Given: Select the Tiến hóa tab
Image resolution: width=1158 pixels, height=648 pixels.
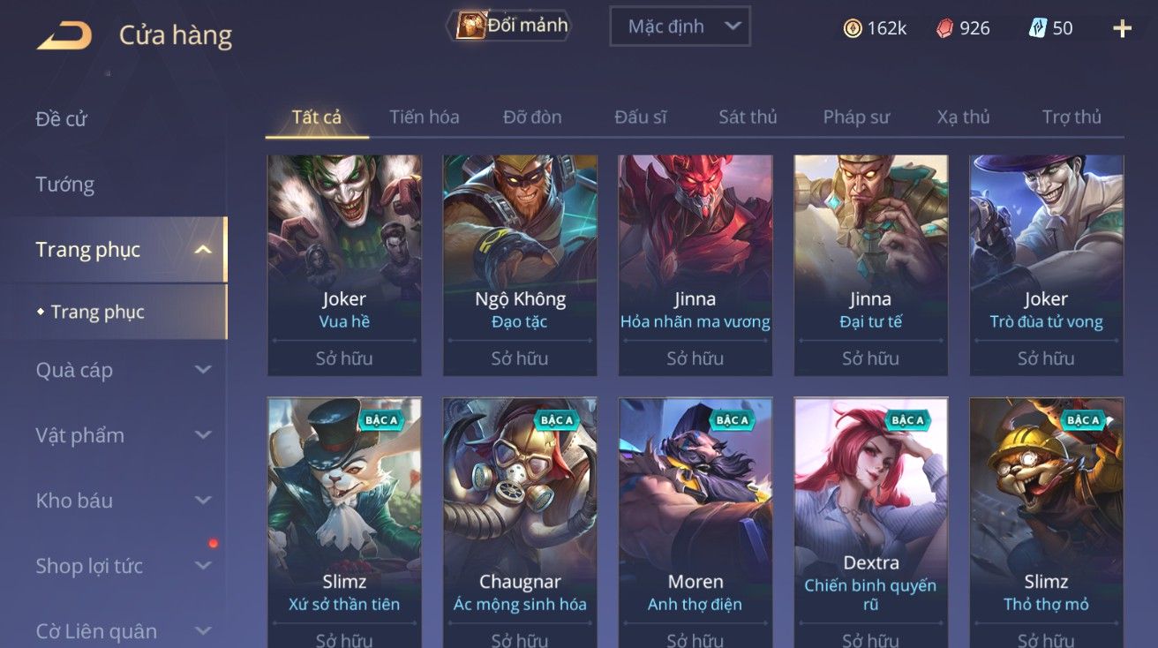Looking at the screenshot, I should [x=425, y=117].
